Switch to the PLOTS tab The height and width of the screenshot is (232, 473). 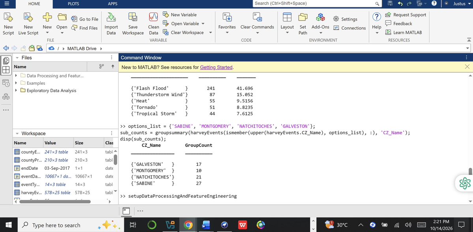tap(74, 4)
